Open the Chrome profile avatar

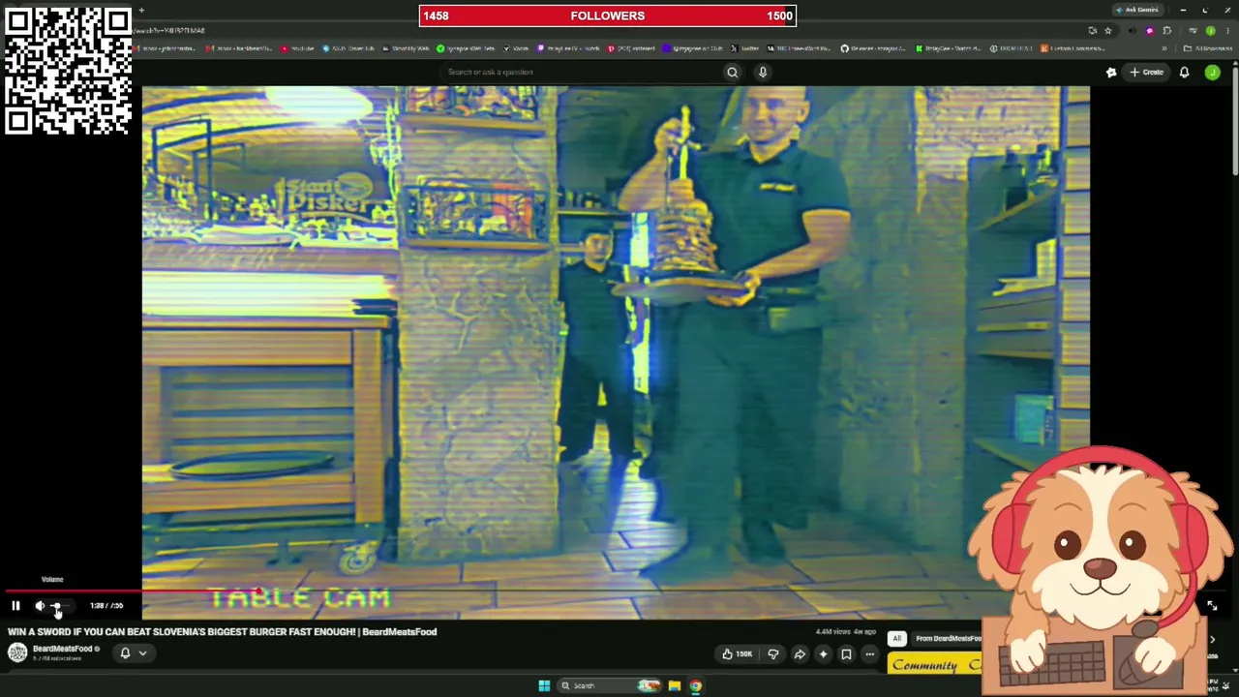click(1210, 30)
